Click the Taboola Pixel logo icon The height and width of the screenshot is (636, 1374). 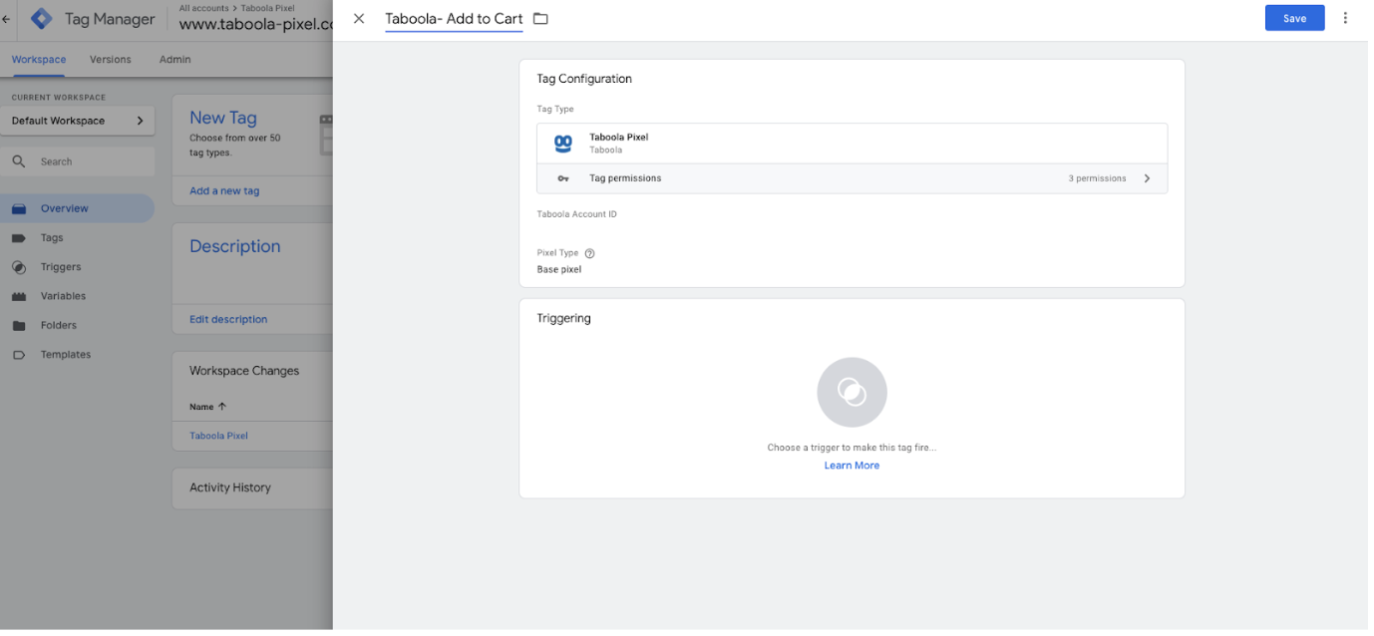563,144
